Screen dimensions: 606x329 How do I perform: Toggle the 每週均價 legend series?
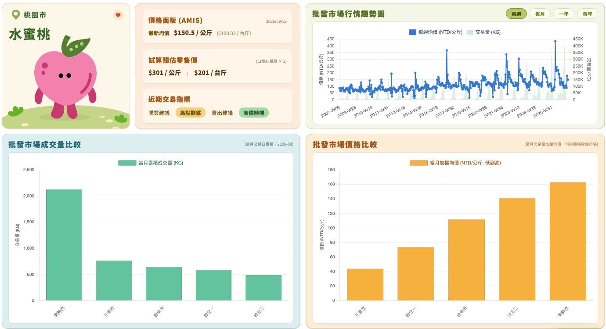pyautogui.click(x=435, y=32)
